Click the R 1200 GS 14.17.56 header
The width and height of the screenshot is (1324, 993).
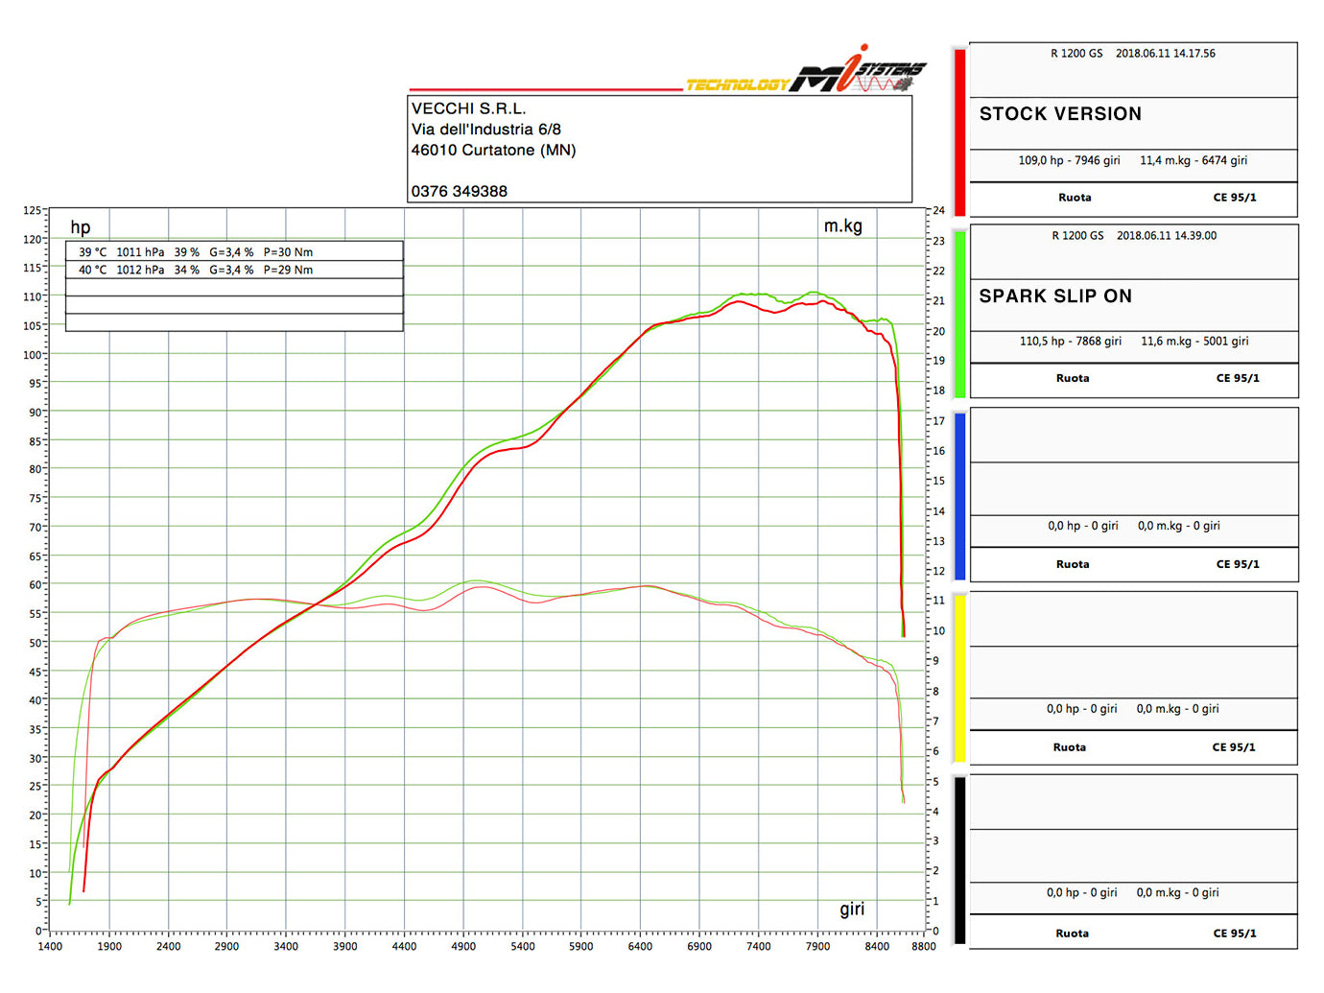pyautogui.click(x=1133, y=54)
